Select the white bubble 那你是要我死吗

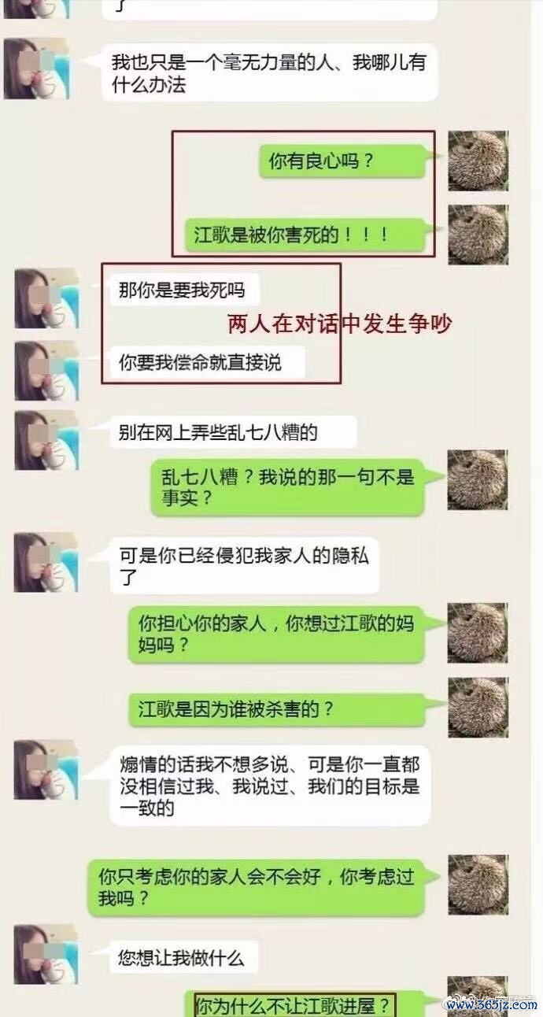[x=183, y=291]
